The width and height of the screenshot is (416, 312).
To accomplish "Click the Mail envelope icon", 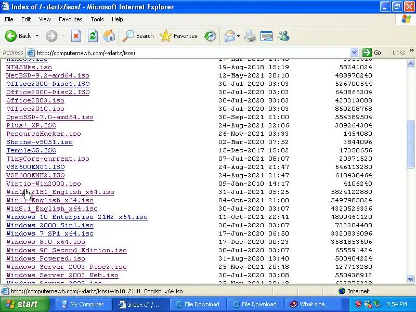I will tap(230, 36).
